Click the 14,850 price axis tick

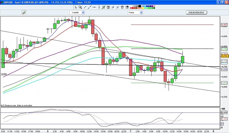(224, 36)
